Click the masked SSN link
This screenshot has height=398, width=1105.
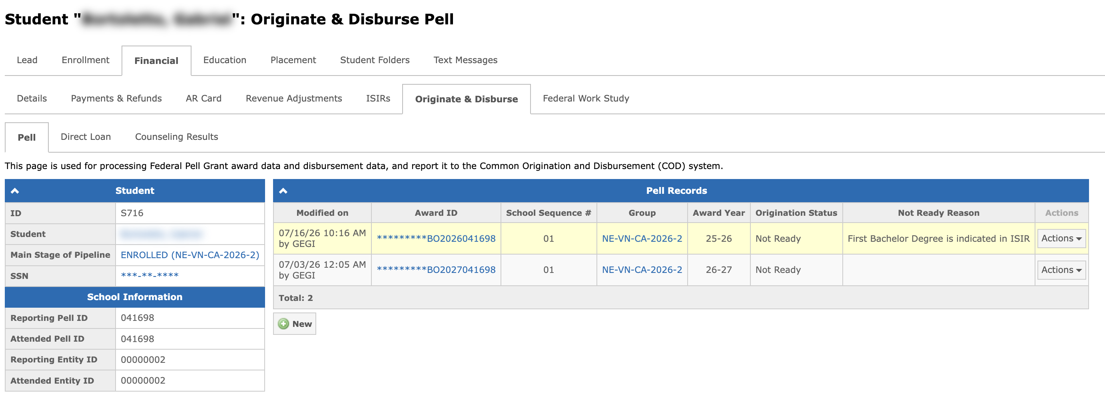pos(150,276)
